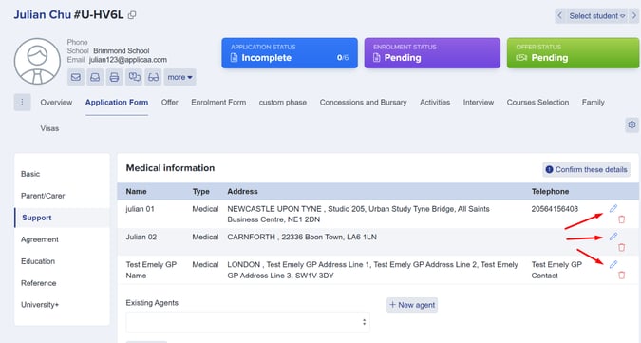Go to next student arrow
This screenshot has width=641, height=343.
634,16
